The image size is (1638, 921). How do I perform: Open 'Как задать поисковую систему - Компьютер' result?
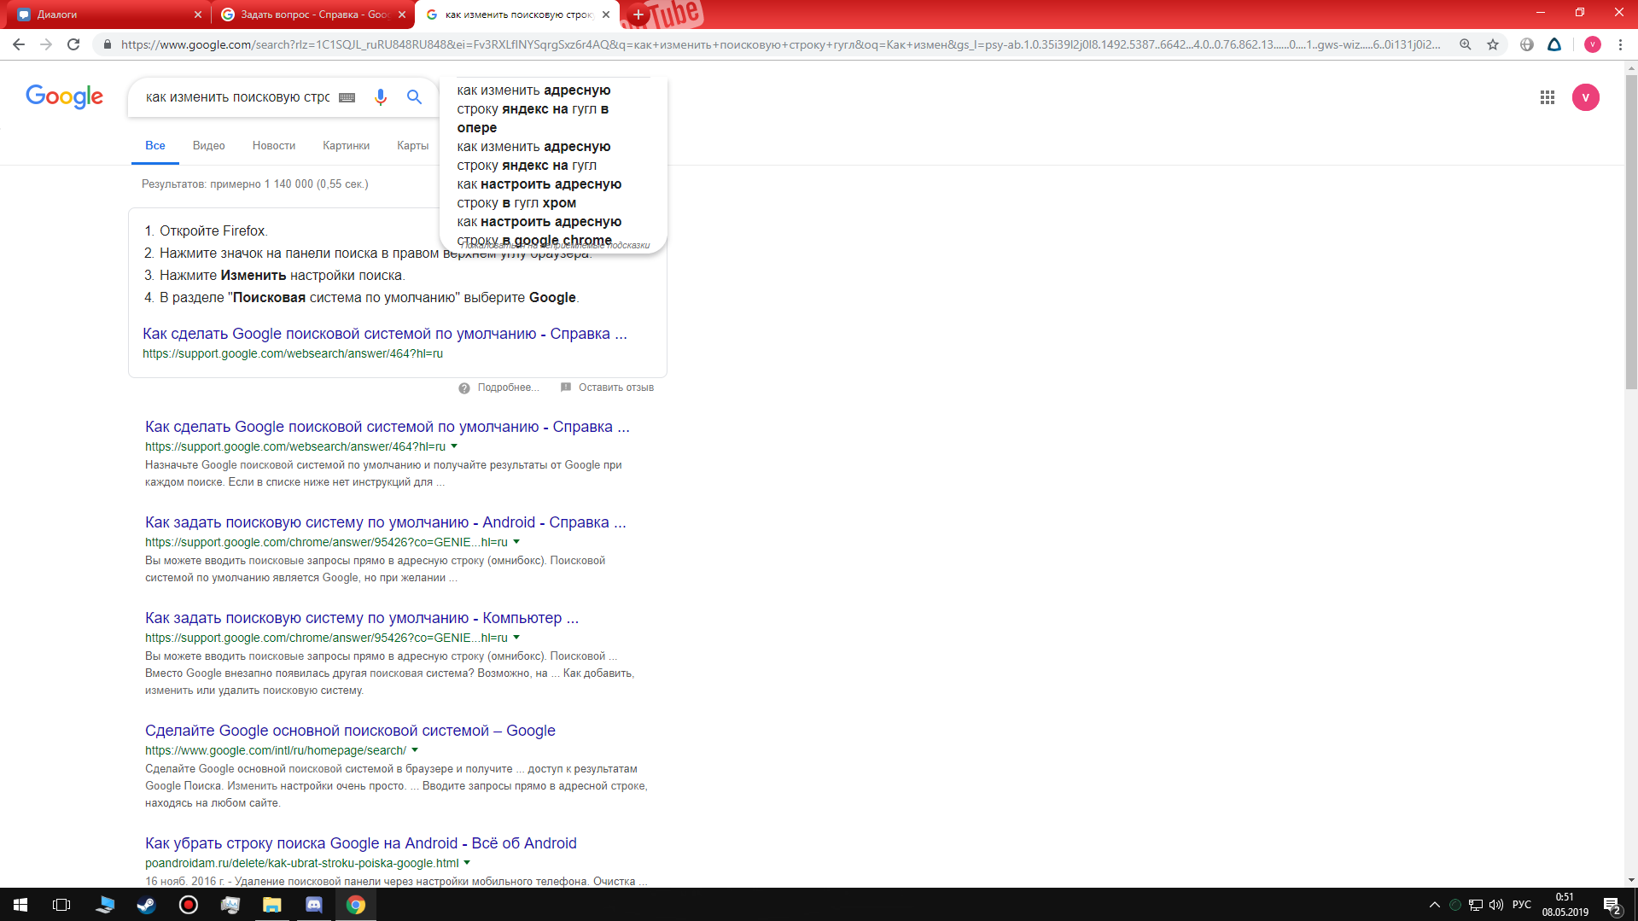coord(362,618)
